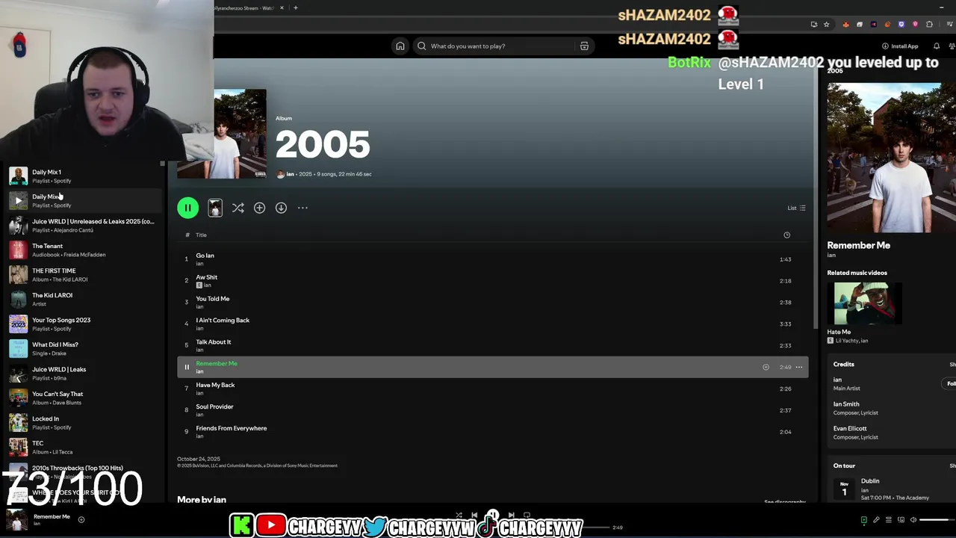
Task: Open the small album preview card icon
Action: click(215, 208)
